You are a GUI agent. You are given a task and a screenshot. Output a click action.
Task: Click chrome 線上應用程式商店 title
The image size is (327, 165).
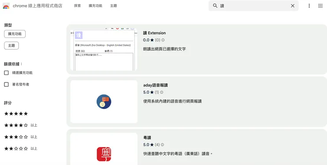pos(38,6)
